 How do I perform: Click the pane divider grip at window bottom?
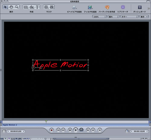tap(75, 137)
